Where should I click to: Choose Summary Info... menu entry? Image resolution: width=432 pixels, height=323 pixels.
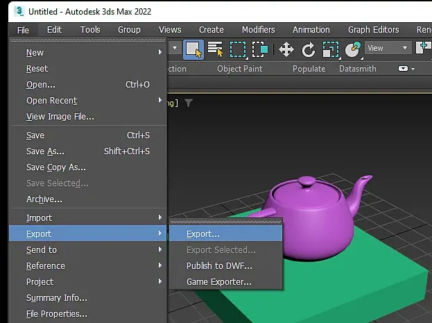click(88, 298)
